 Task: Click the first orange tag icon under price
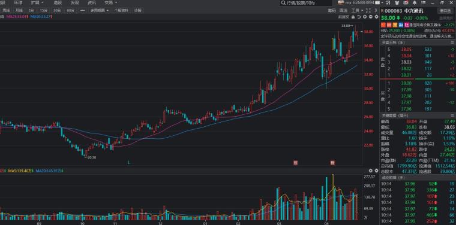click(383, 25)
